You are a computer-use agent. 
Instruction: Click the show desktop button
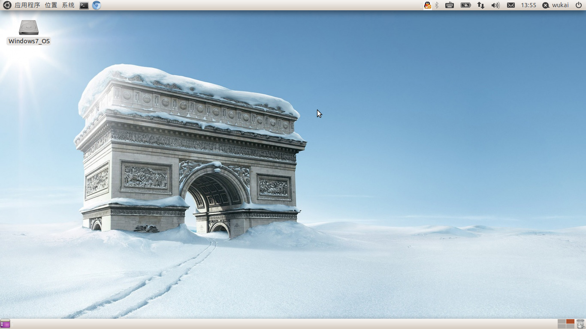(5, 324)
